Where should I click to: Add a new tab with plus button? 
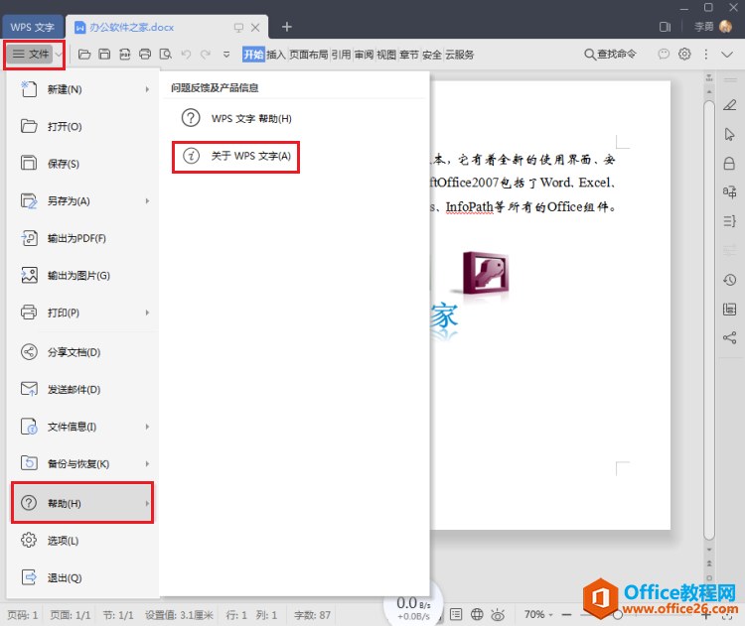tap(286, 27)
